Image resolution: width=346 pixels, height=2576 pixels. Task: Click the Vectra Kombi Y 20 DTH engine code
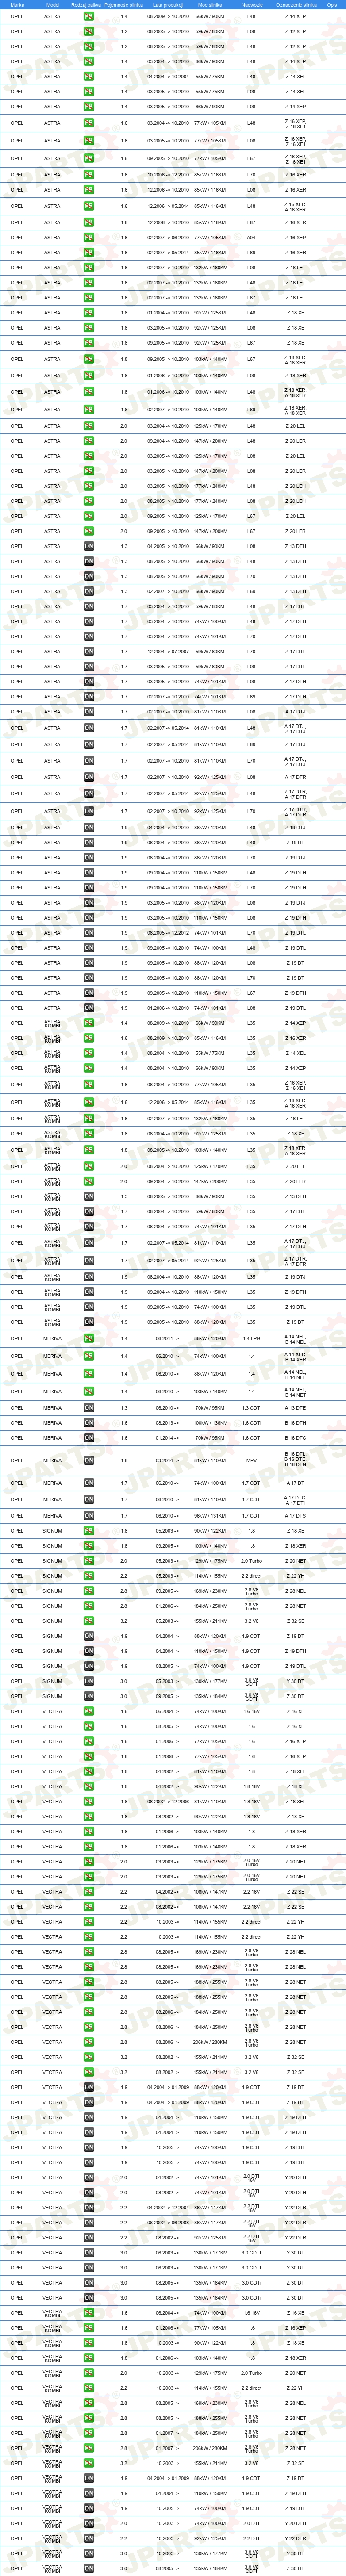tap(296, 2523)
